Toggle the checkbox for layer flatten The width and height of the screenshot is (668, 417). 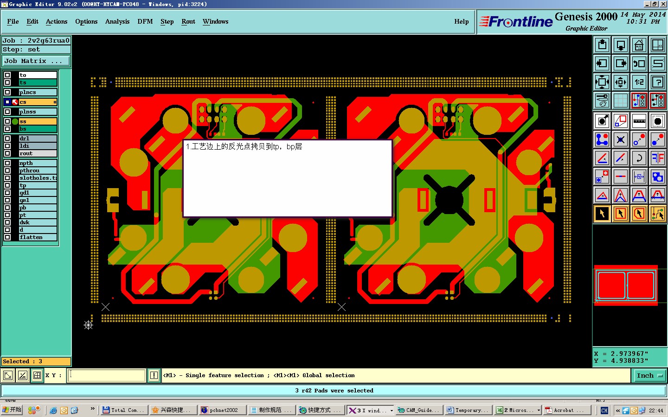(7, 237)
